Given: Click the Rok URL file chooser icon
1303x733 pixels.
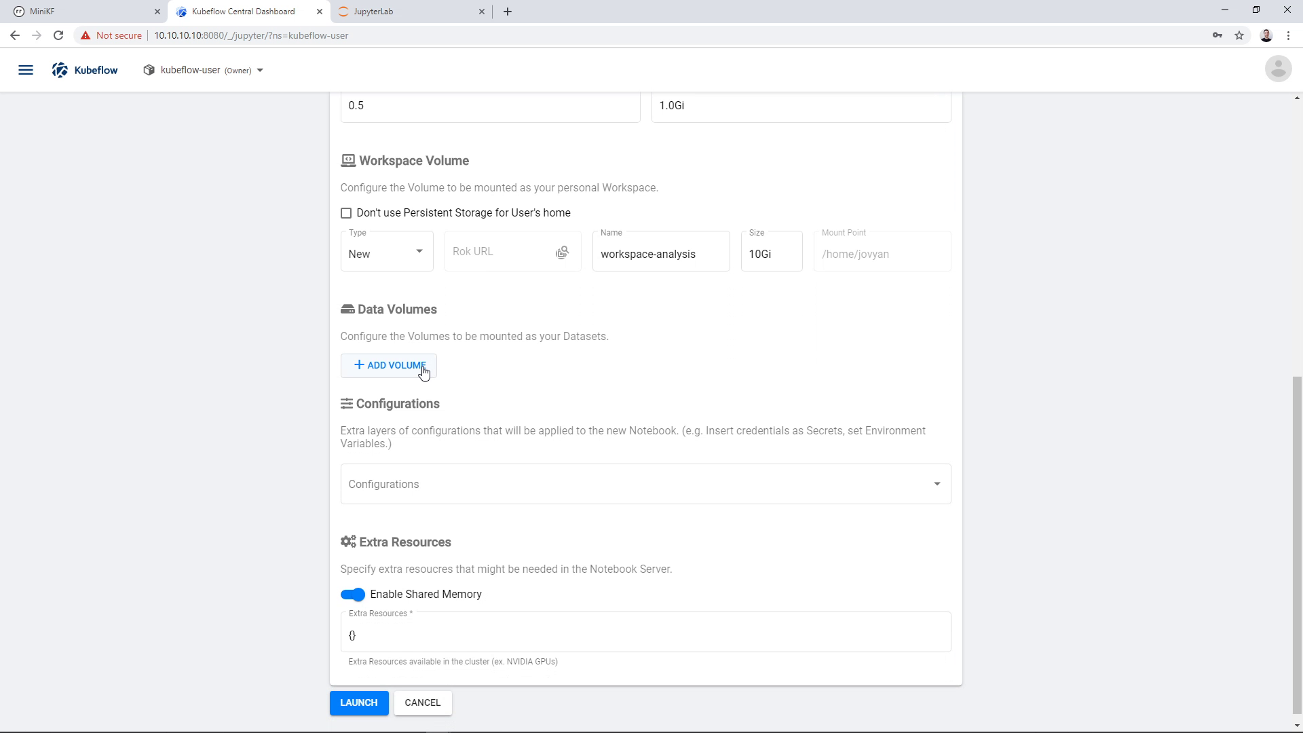Looking at the screenshot, I should point(562,252).
